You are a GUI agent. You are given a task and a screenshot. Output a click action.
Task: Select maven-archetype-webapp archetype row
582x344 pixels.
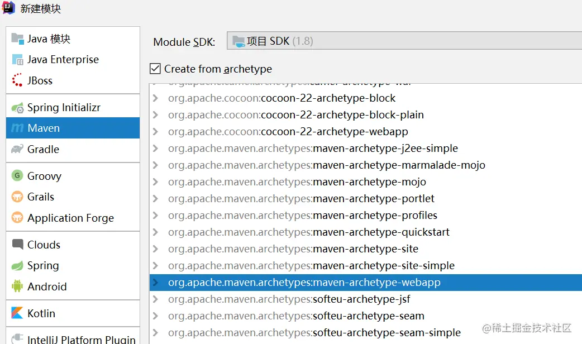click(366, 283)
